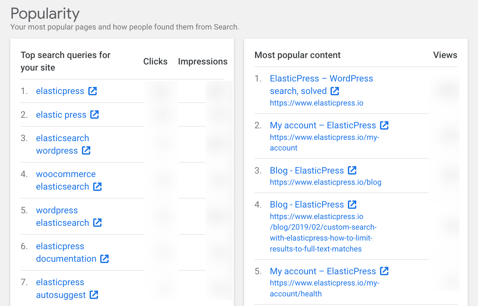Click external link icon beside woocommerce elasticsearch
The image size is (478, 306).
coord(97,186)
